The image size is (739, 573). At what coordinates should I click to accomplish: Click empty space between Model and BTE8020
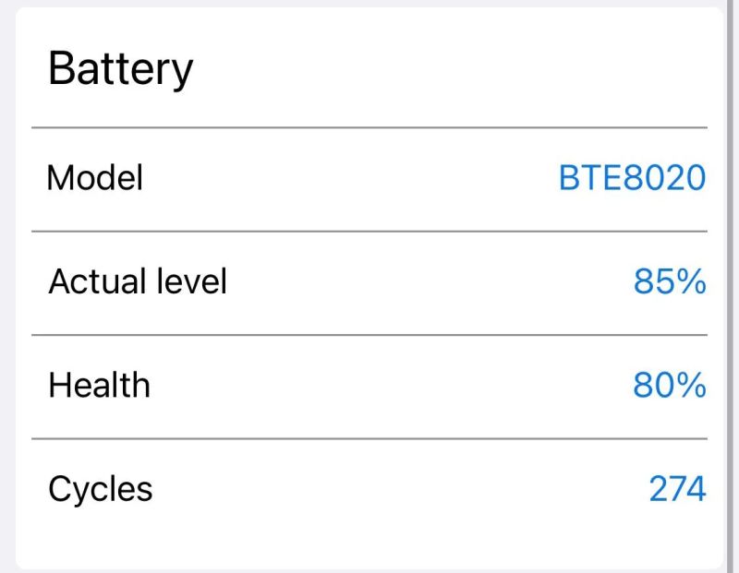coord(351,177)
